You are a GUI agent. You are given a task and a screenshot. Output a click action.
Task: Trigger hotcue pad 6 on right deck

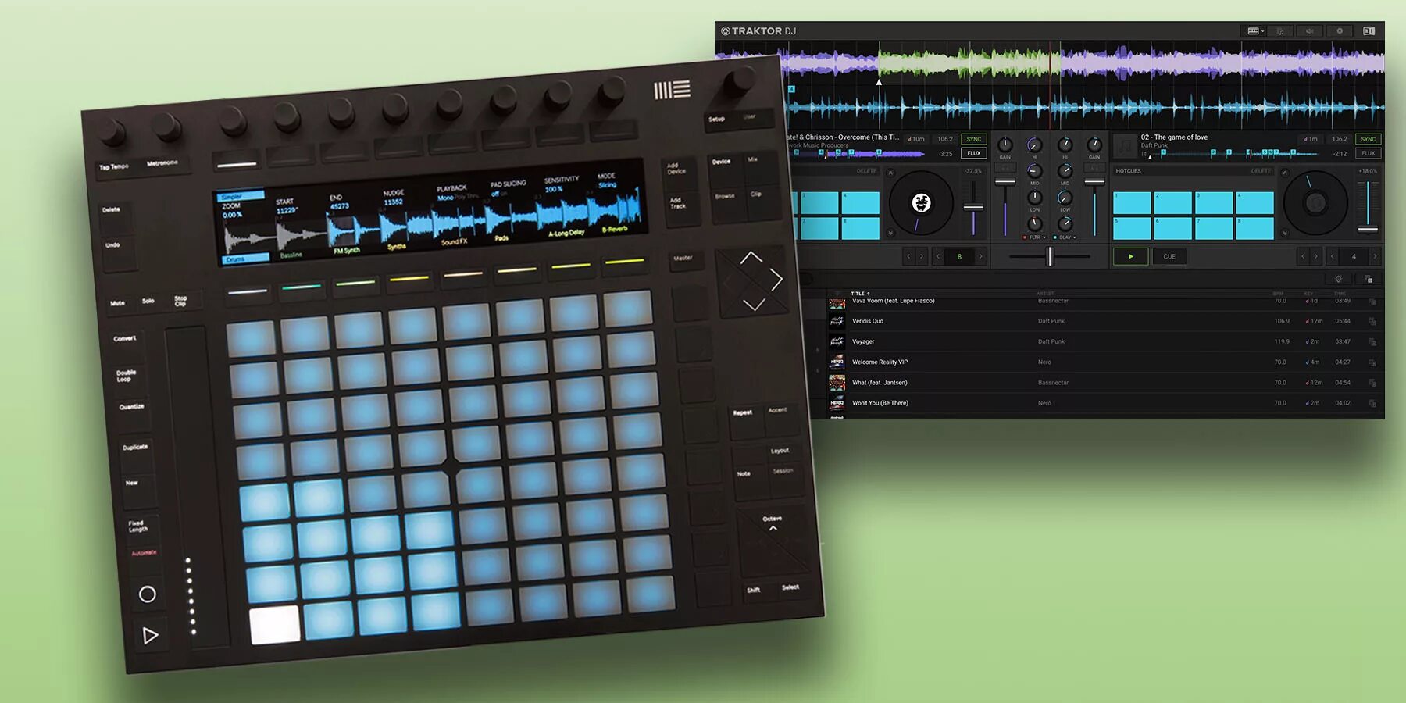(x=1173, y=228)
